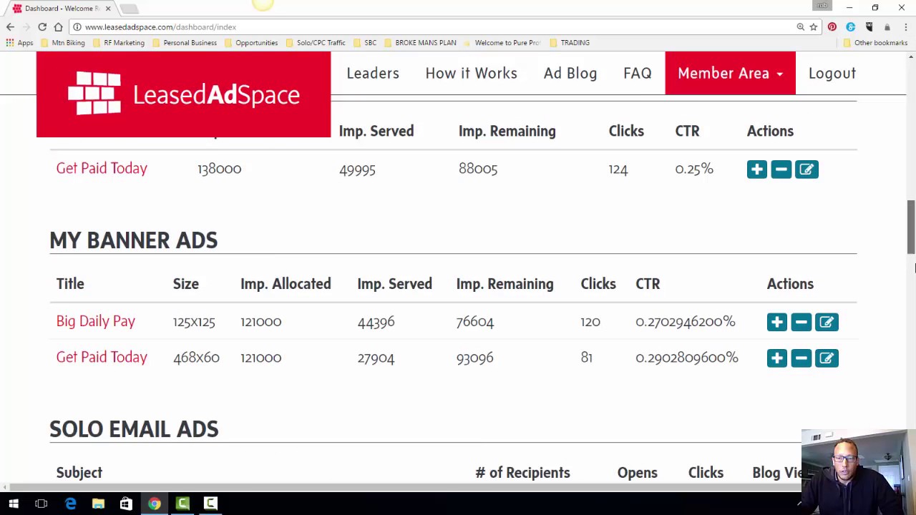Open the Opportunities bookmark folder
916x515 pixels.
click(250, 43)
